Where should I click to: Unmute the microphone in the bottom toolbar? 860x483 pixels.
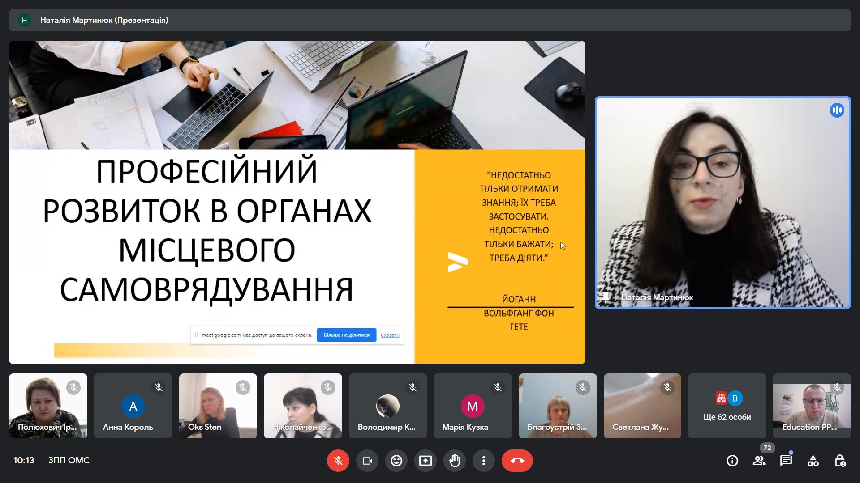(x=338, y=461)
